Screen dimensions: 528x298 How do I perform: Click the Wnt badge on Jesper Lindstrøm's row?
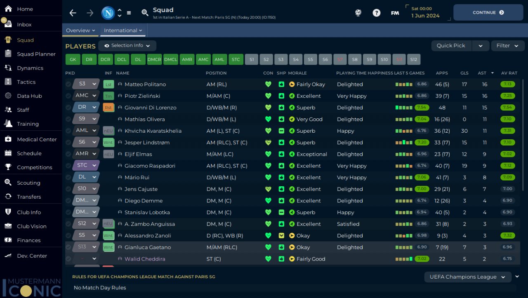(108, 143)
